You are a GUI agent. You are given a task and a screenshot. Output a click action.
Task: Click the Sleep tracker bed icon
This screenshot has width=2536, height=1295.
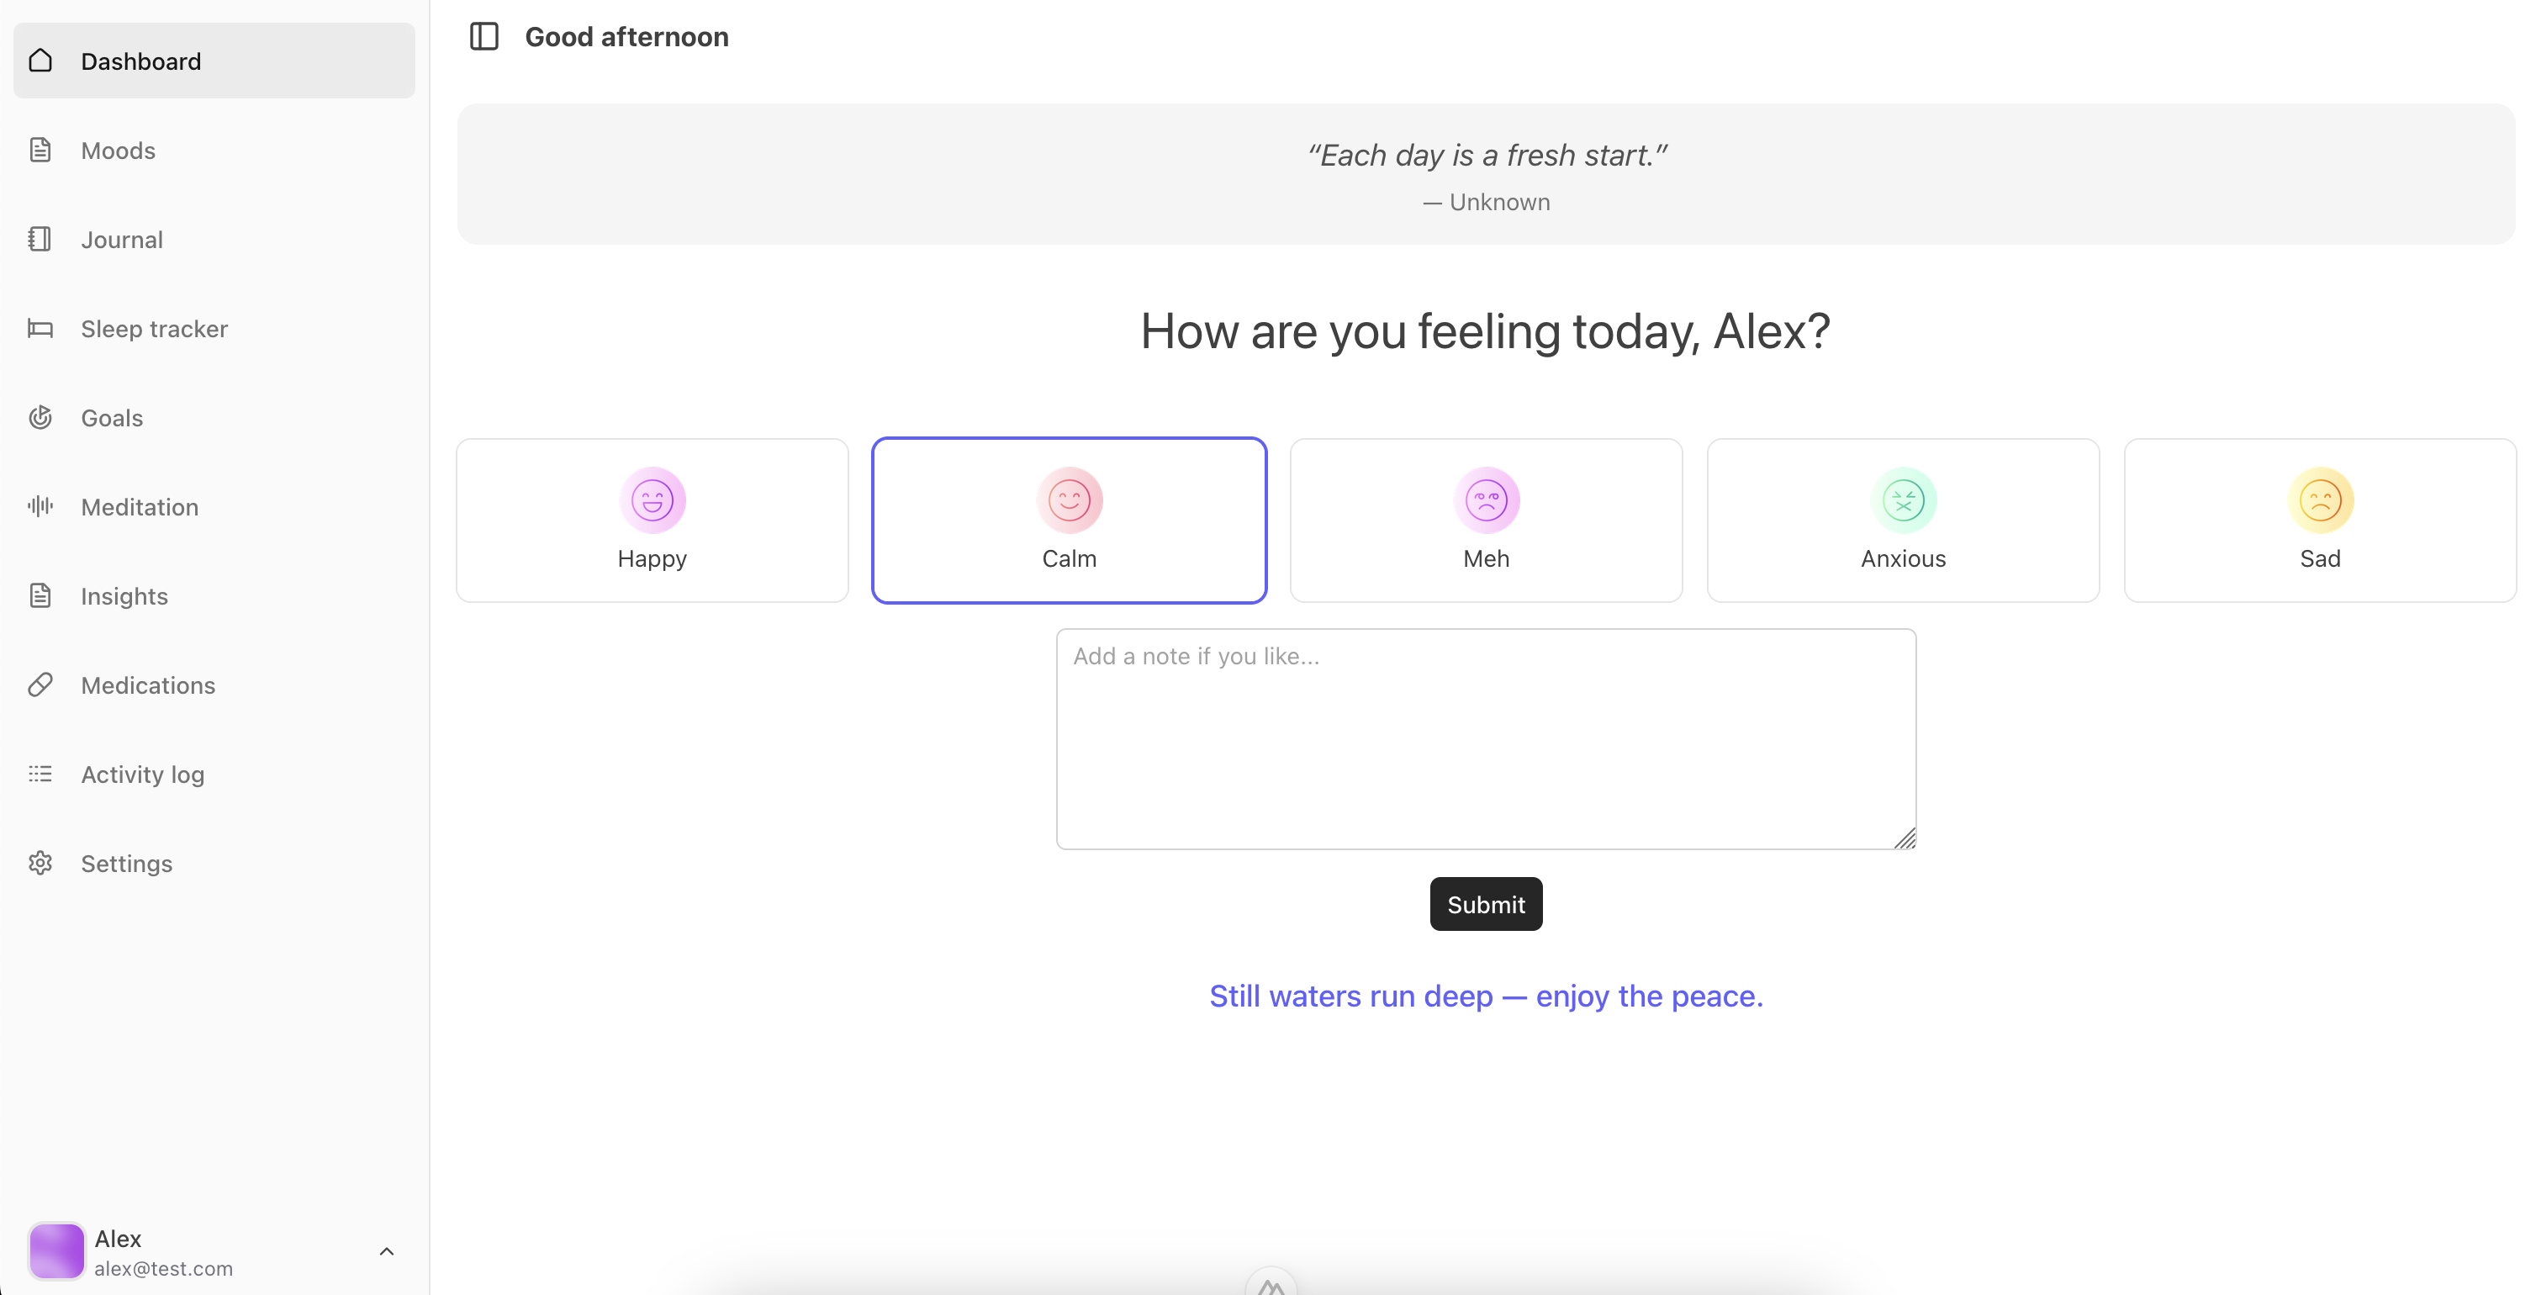40,328
